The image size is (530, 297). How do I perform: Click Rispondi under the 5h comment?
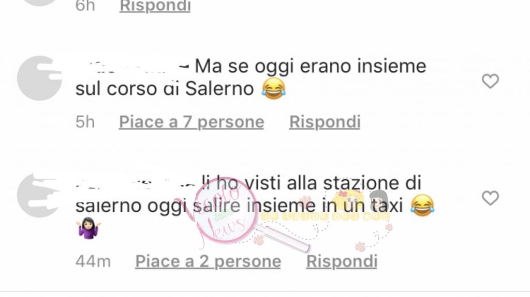[325, 122]
